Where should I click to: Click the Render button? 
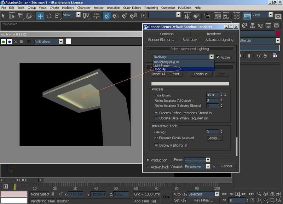tap(227, 166)
